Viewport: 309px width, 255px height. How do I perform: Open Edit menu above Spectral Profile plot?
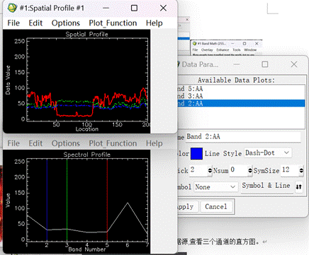click(35, 143)
